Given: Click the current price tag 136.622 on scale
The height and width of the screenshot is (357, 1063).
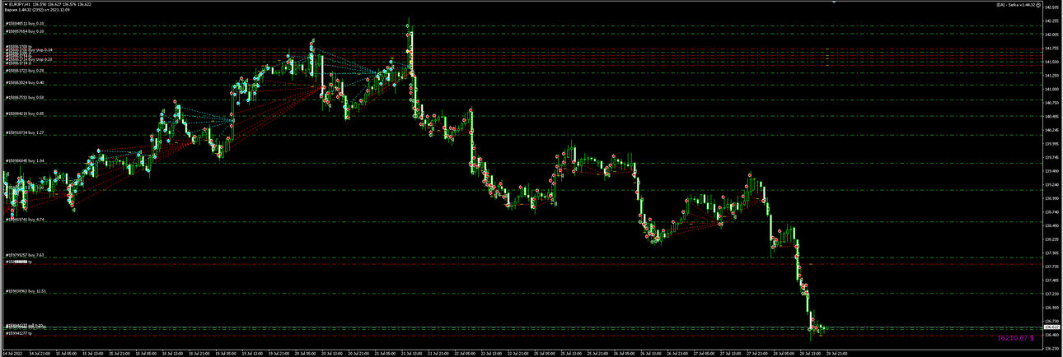Looking at the screenshot, I should click(1052, 327).
